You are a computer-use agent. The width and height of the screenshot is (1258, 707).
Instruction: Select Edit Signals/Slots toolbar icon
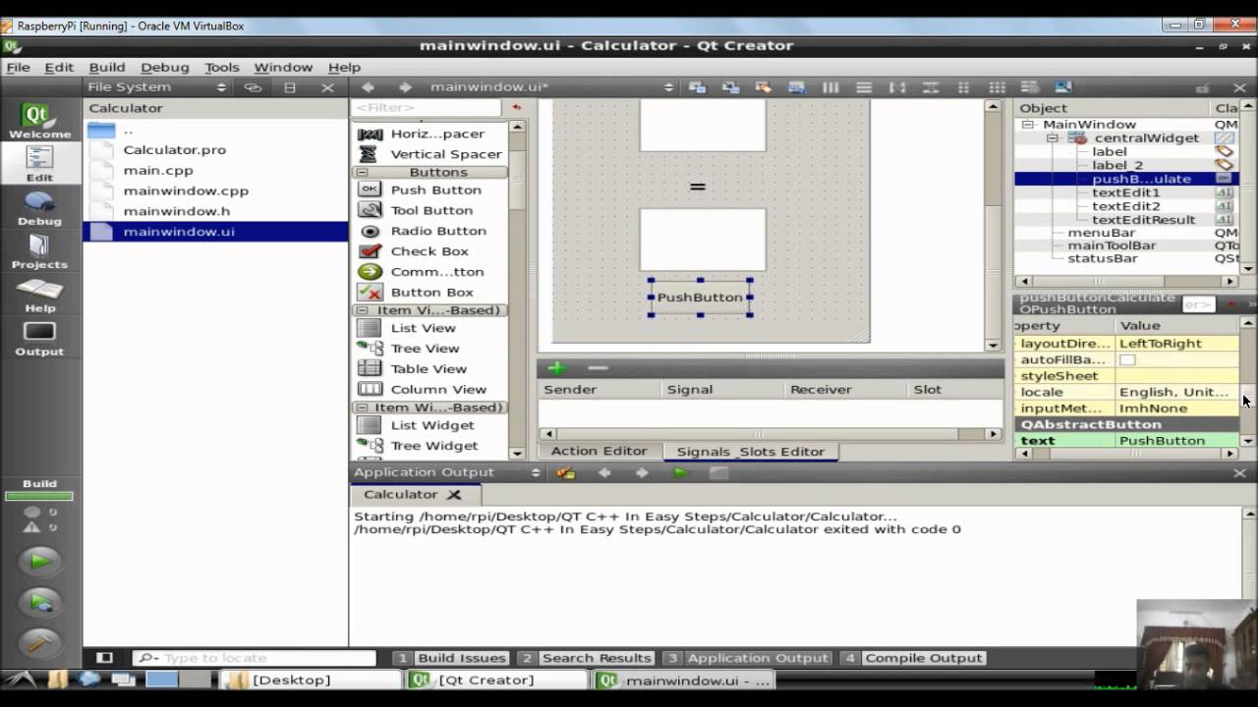(730, 87)
